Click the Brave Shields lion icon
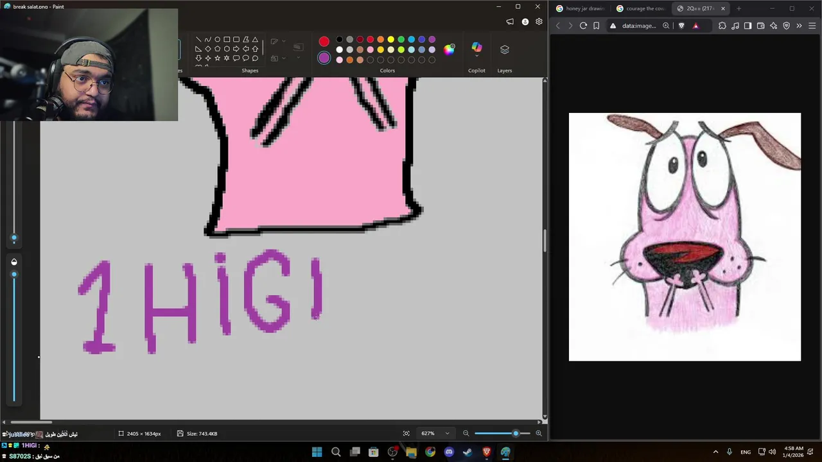822x462 pixels. click(681, 26)
